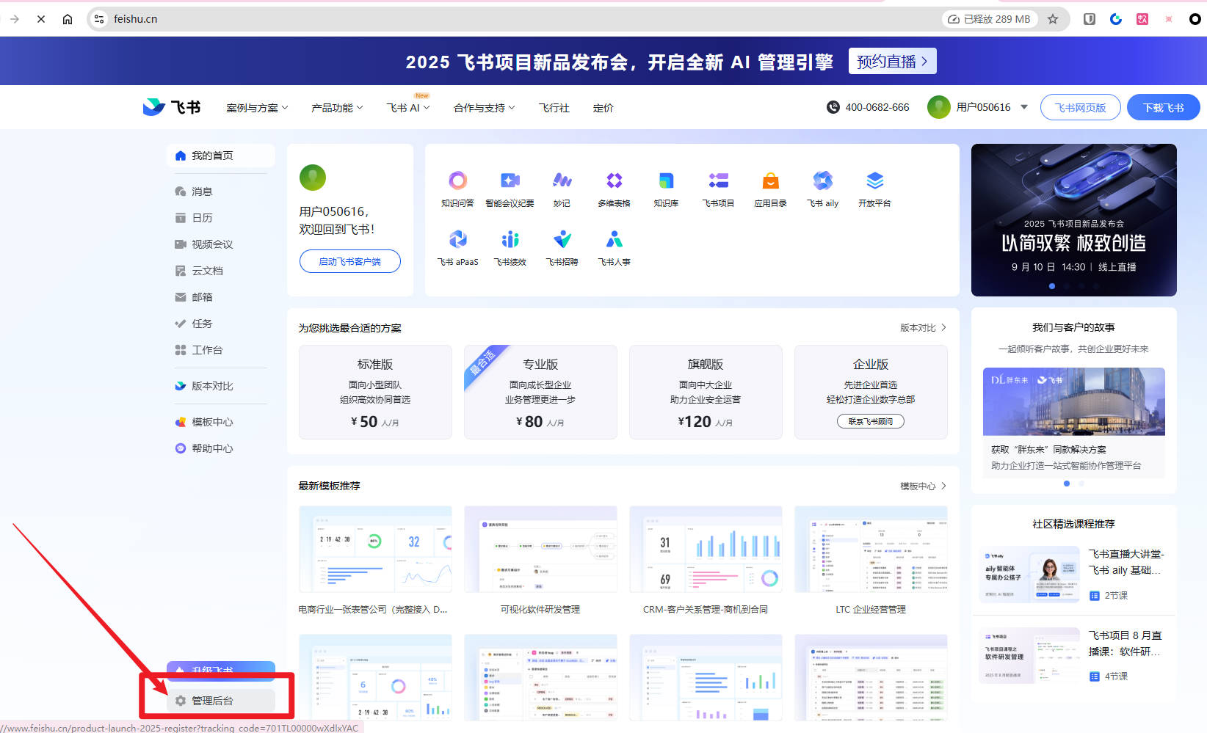
Task: Click the 下载飞书 button
Action: [x=1163, y=107]
